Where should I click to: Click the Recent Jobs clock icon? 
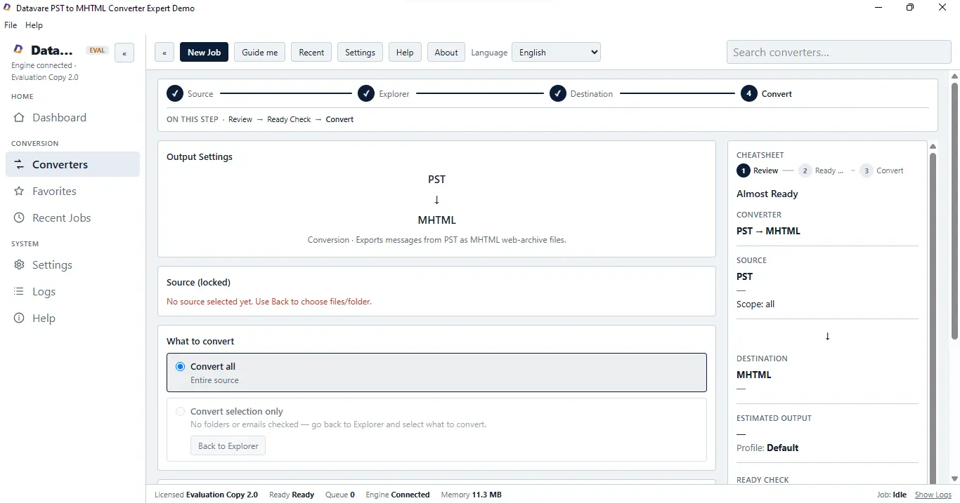19,218
